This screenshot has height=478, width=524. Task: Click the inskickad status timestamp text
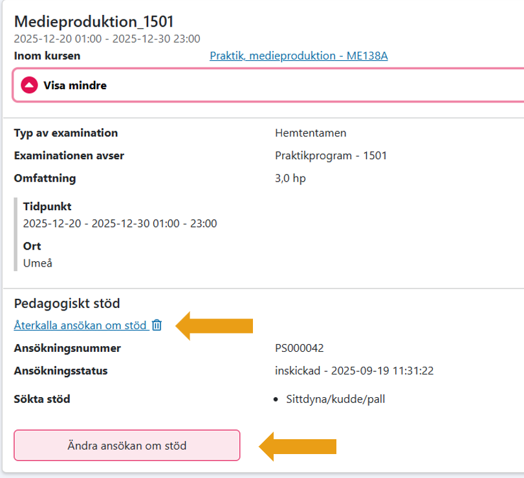(354, 371)
